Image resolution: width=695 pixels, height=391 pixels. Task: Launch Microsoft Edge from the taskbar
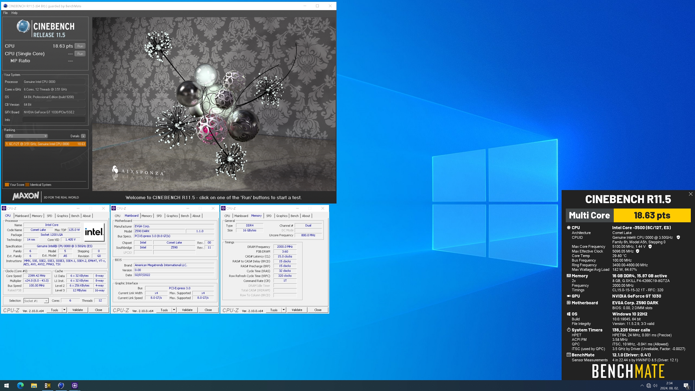coord(20,385)
